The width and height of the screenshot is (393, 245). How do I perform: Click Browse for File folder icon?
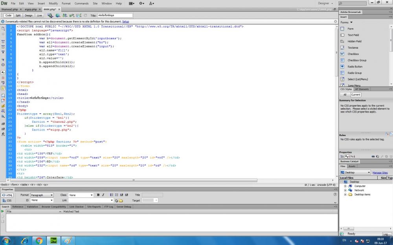(121, 200)
